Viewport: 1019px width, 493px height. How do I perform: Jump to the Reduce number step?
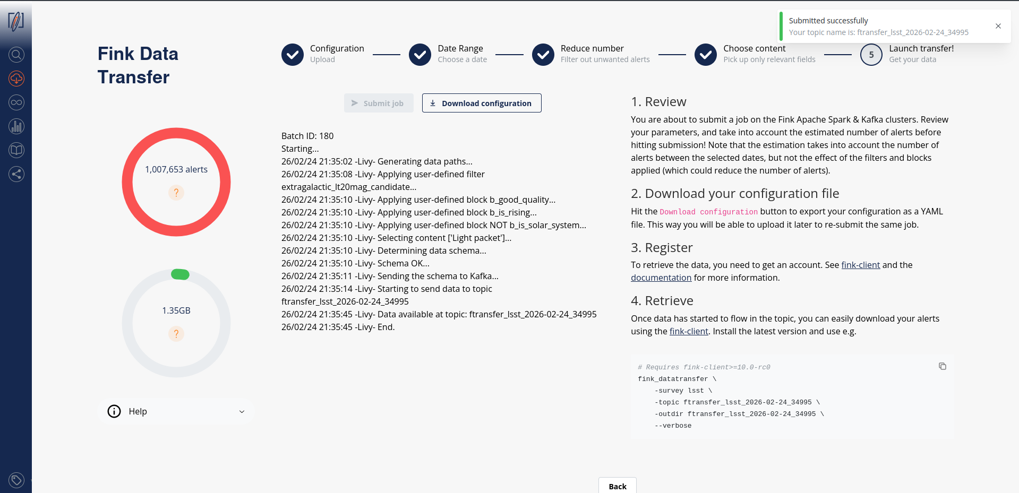coord(543,54)
